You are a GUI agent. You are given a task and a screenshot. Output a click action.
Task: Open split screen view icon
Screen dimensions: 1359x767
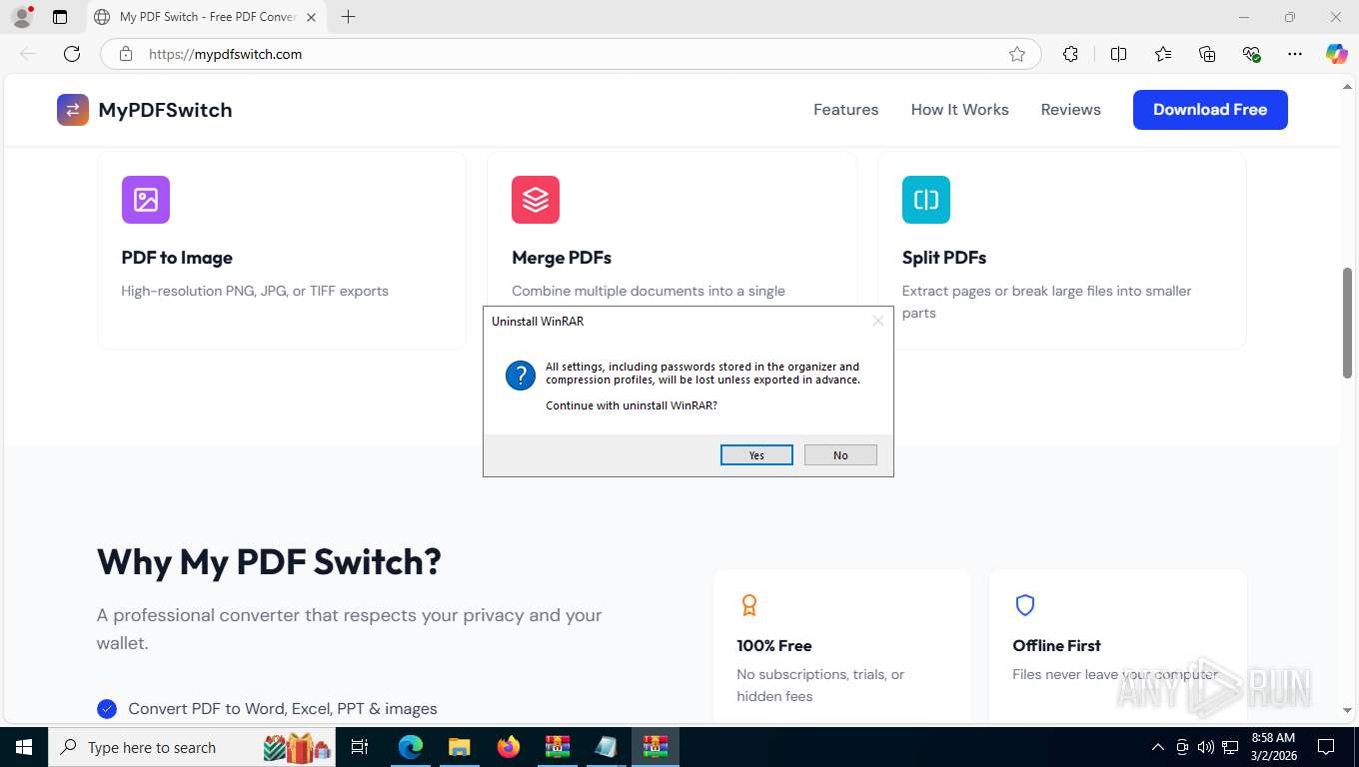click(x=1118, y=54)
